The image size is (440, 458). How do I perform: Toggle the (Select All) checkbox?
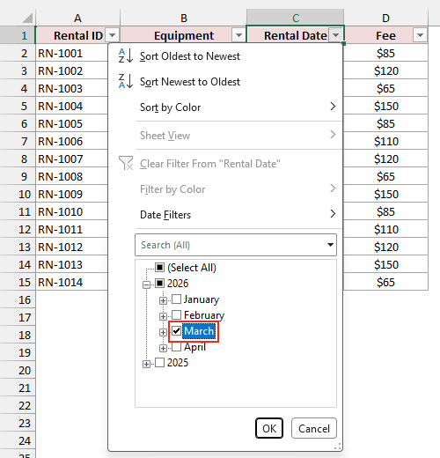click(x=159, y=268)
